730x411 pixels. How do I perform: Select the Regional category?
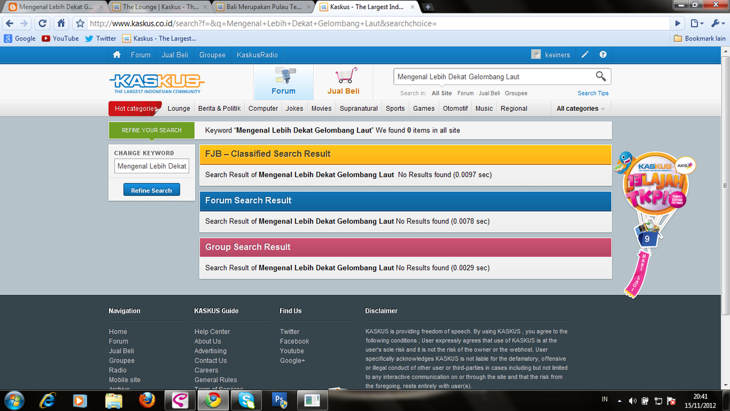pyautogui.click(x=514, y=108)
